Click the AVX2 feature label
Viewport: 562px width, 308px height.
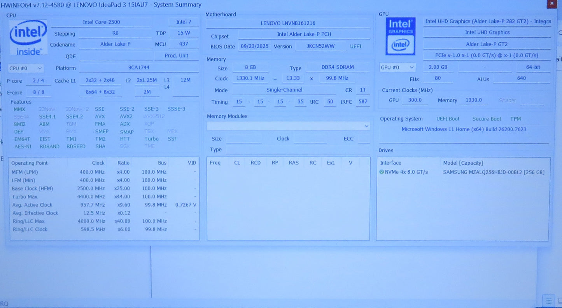pyautogui.click(x=126, y=117)
